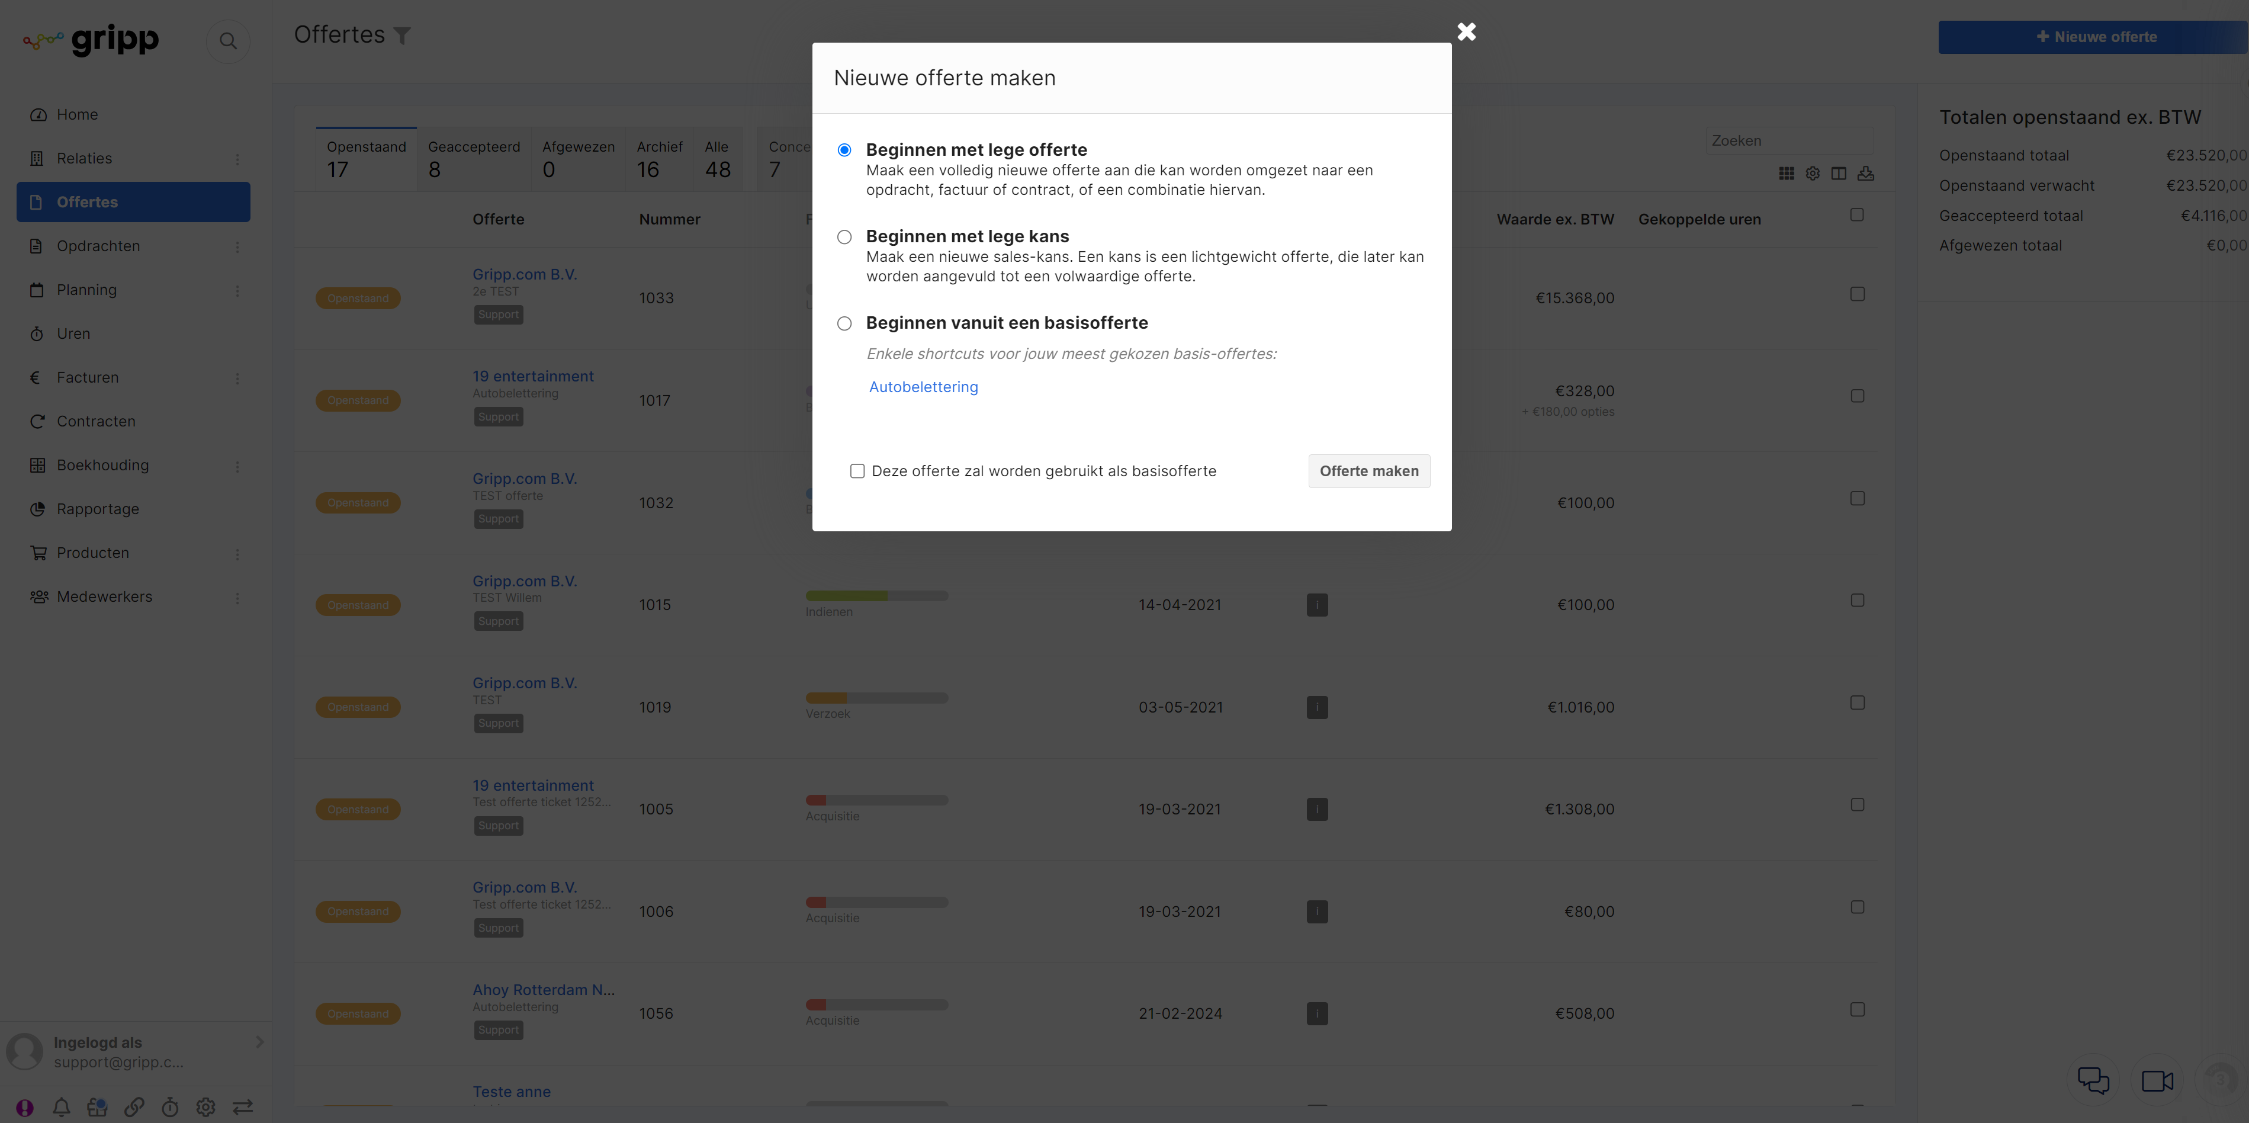Open the stopwatch timer icon in bottom bar
The height and width of the screenshot is (1123, 2249).
[x=169, y=1107]
